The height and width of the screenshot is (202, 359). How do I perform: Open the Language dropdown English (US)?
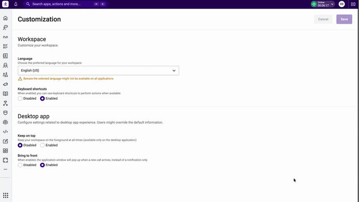(x=98, y=70)
